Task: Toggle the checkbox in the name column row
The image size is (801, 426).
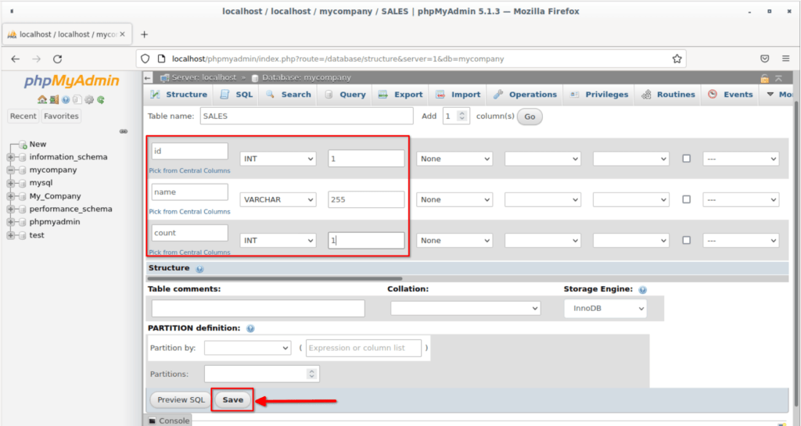Action: point(686,199)
